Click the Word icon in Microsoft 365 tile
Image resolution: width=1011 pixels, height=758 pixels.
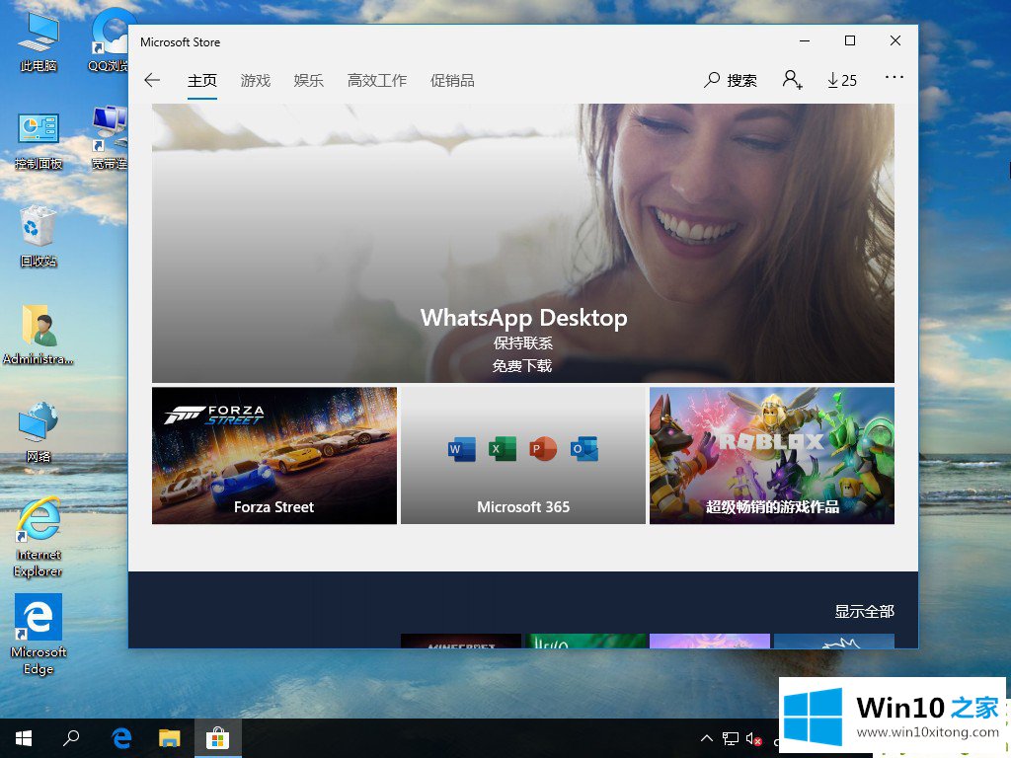[462, 449]
